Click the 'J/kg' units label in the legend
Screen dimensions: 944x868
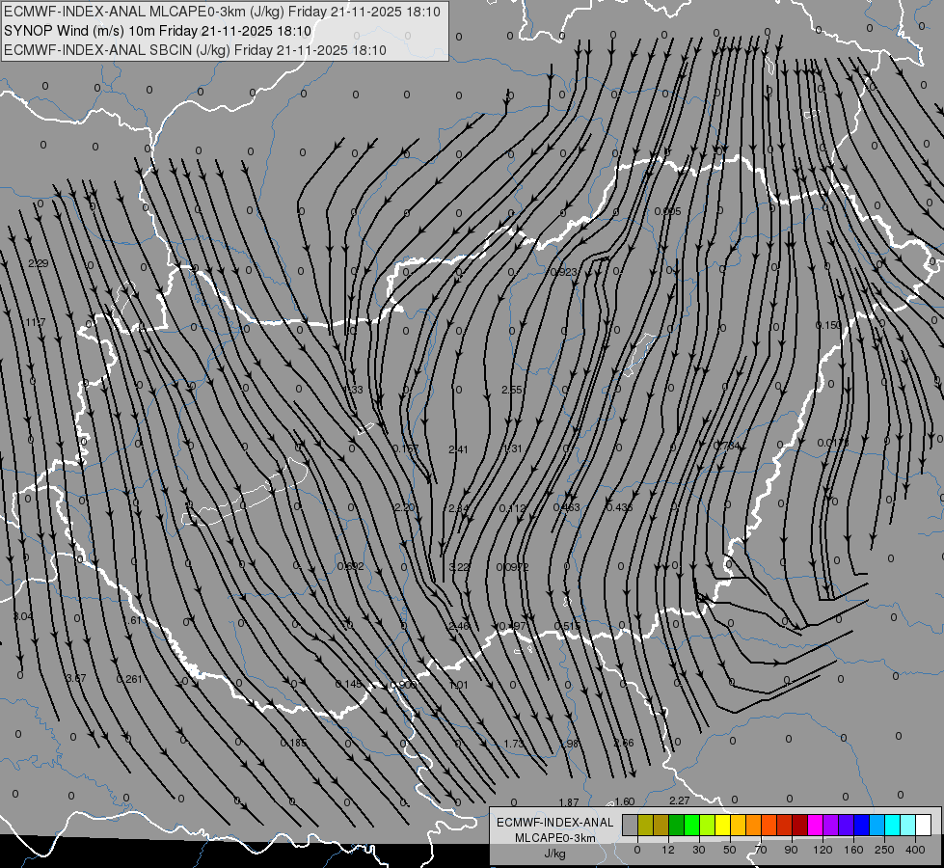coord(555,854)
